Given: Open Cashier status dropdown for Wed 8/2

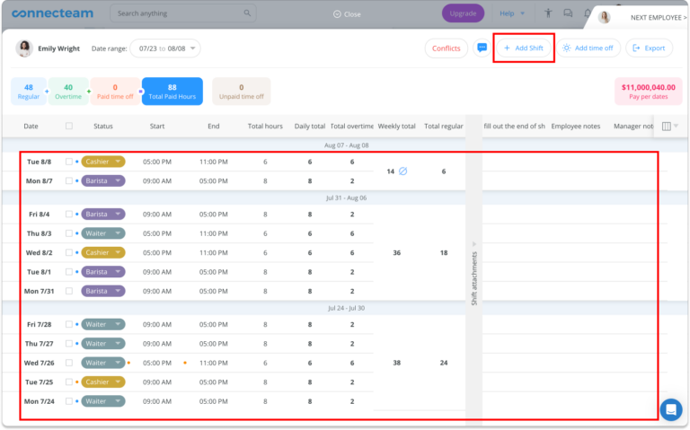Looking at the screenshot, I should click(103, 252).
